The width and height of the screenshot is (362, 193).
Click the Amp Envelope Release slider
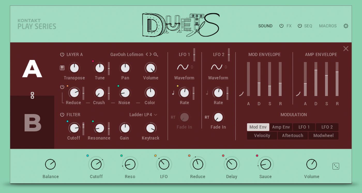337,79
